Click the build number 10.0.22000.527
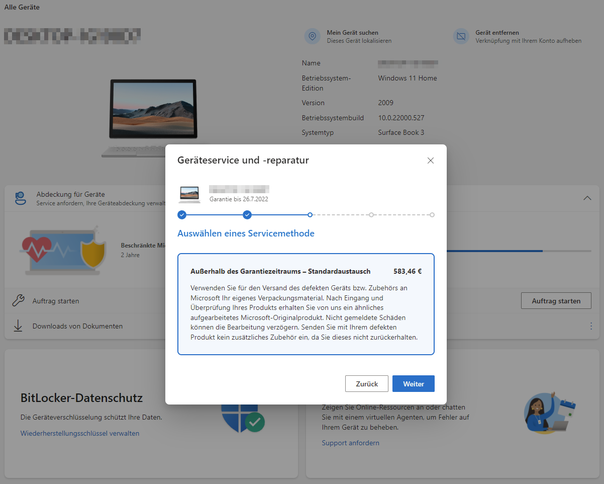604x484 pixels. [x=401, y=118]
